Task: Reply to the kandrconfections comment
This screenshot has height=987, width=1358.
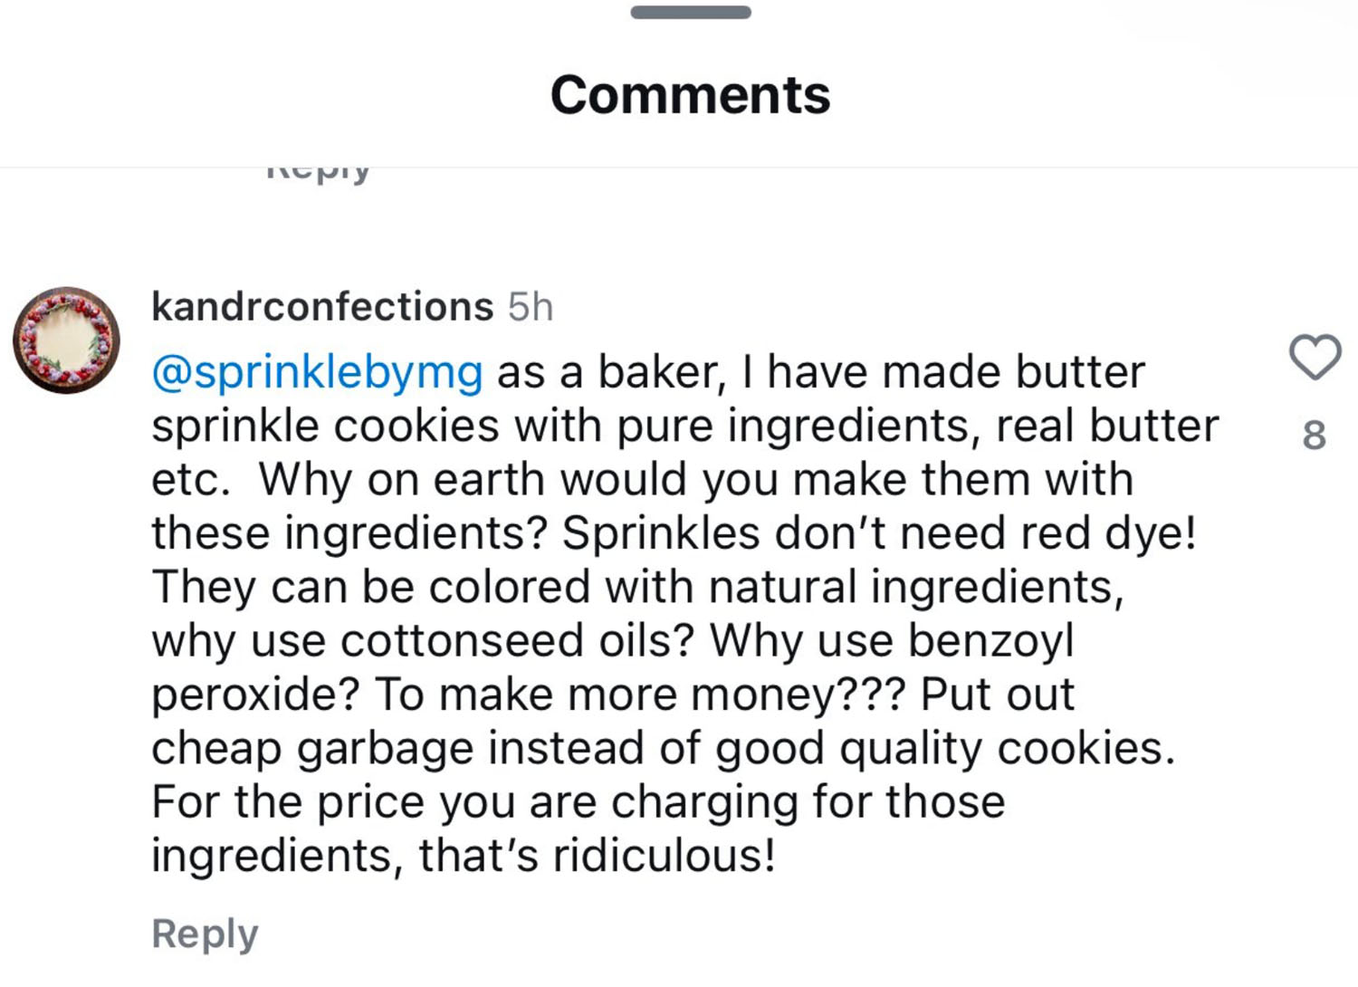Action: [205, 934]
